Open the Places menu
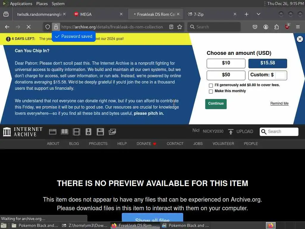Image resolution: width=305 pixels, height=229 pixels. 42,4
